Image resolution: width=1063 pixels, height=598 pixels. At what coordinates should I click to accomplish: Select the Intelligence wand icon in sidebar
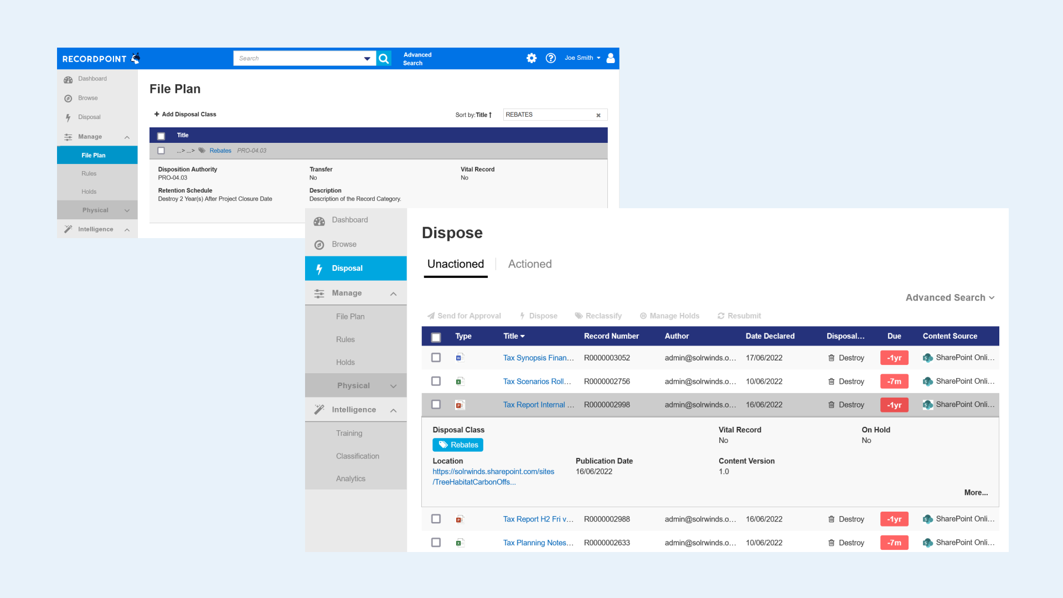point(319,410)
